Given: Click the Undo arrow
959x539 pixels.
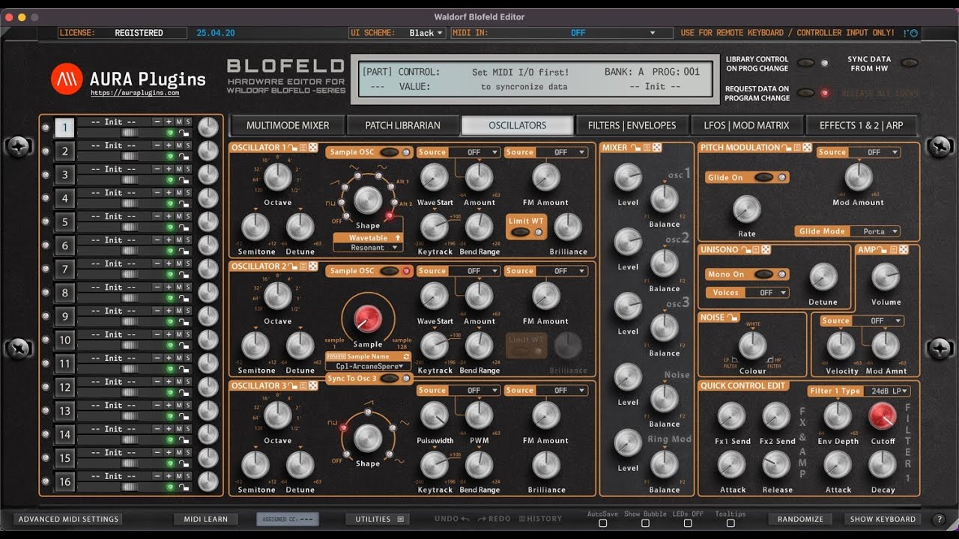Looking at the screenshot, I should coord(465,519).
